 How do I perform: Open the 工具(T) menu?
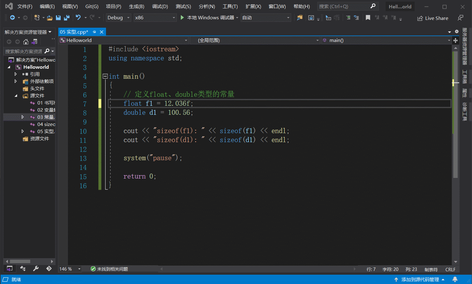click(x=230, y=7)
